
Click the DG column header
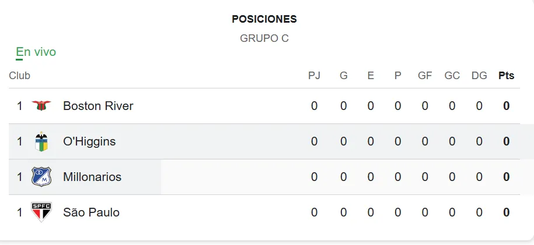[479, 76]
